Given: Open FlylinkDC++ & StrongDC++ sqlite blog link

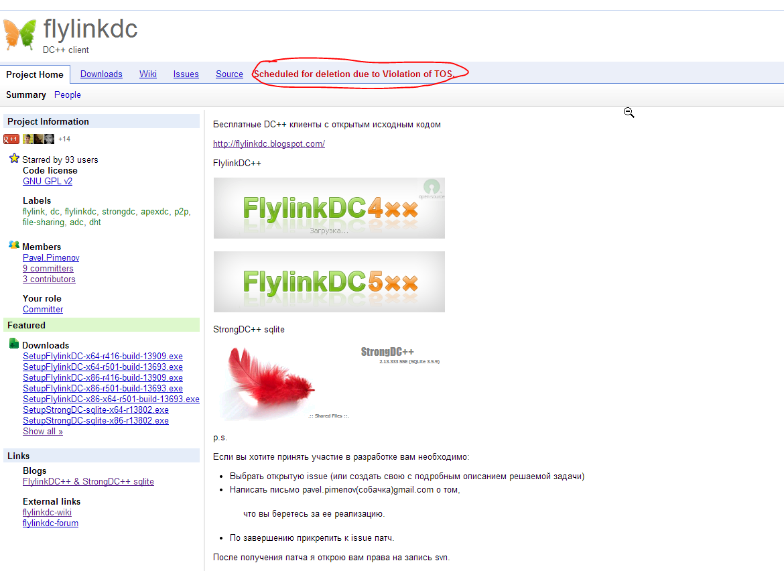Looking at the screenshot, I should point(88,481).
